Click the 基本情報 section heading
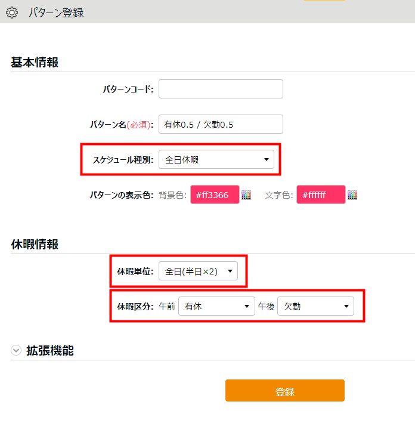Image resolution: width=415 pixels, height=423 pixels. pos(35,63)
